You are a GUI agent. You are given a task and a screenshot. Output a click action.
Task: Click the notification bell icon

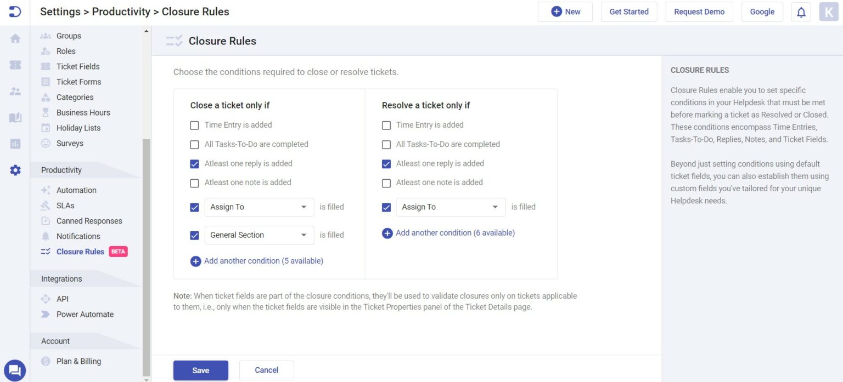click(801, 12)
